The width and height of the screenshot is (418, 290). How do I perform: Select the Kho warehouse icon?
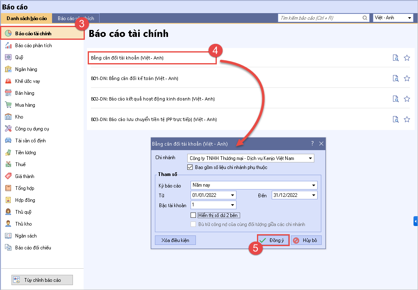[8, 117]
